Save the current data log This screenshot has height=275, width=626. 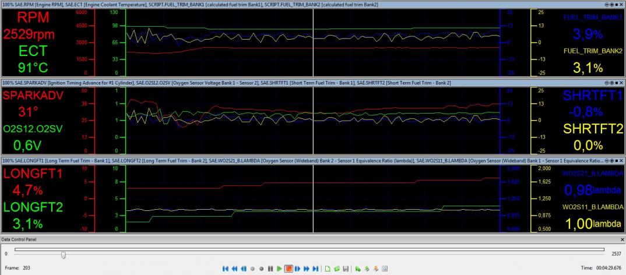(x=346, y=269)
